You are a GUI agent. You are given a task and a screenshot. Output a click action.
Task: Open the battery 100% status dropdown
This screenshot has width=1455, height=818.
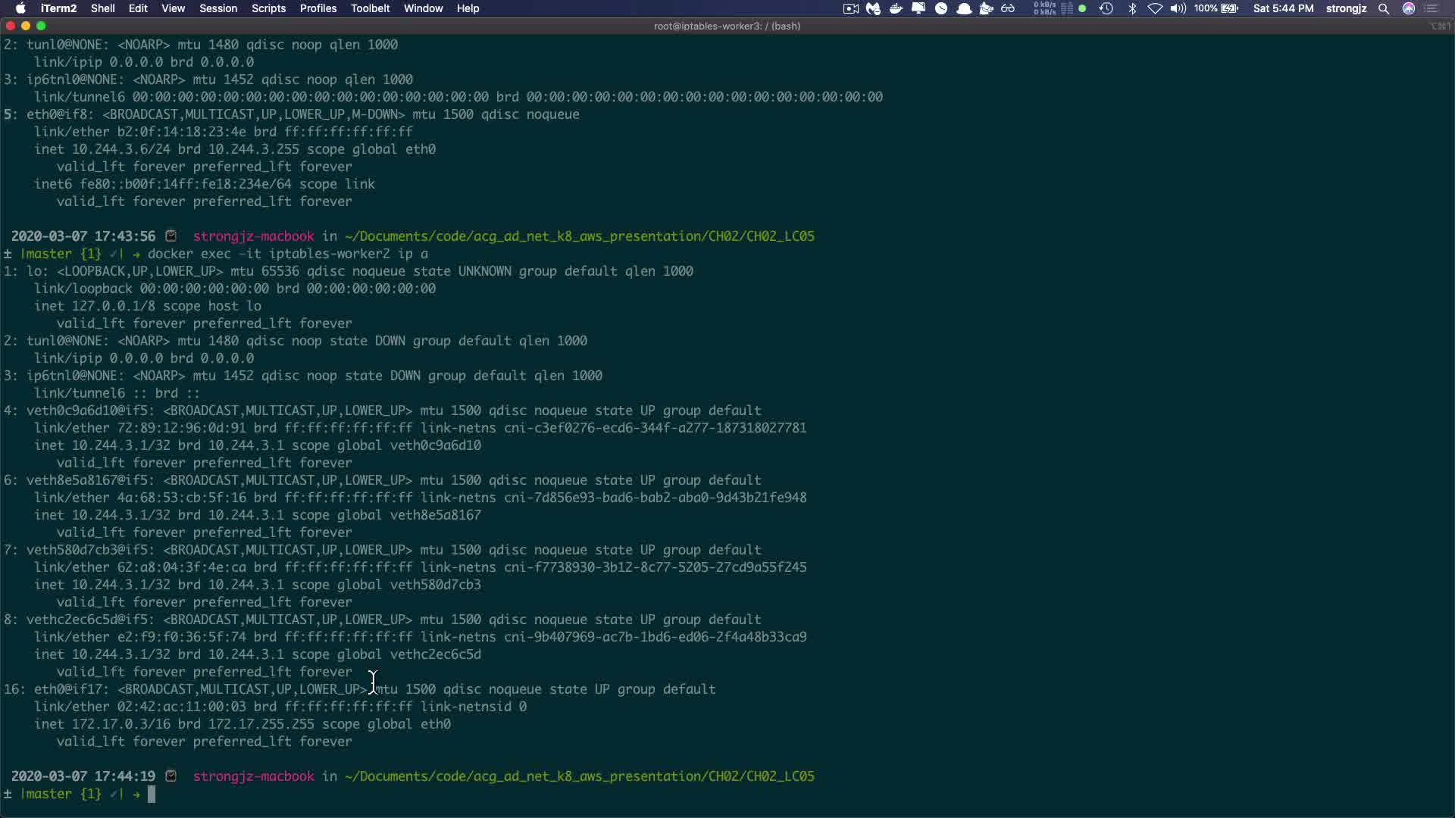[1216, 8]
